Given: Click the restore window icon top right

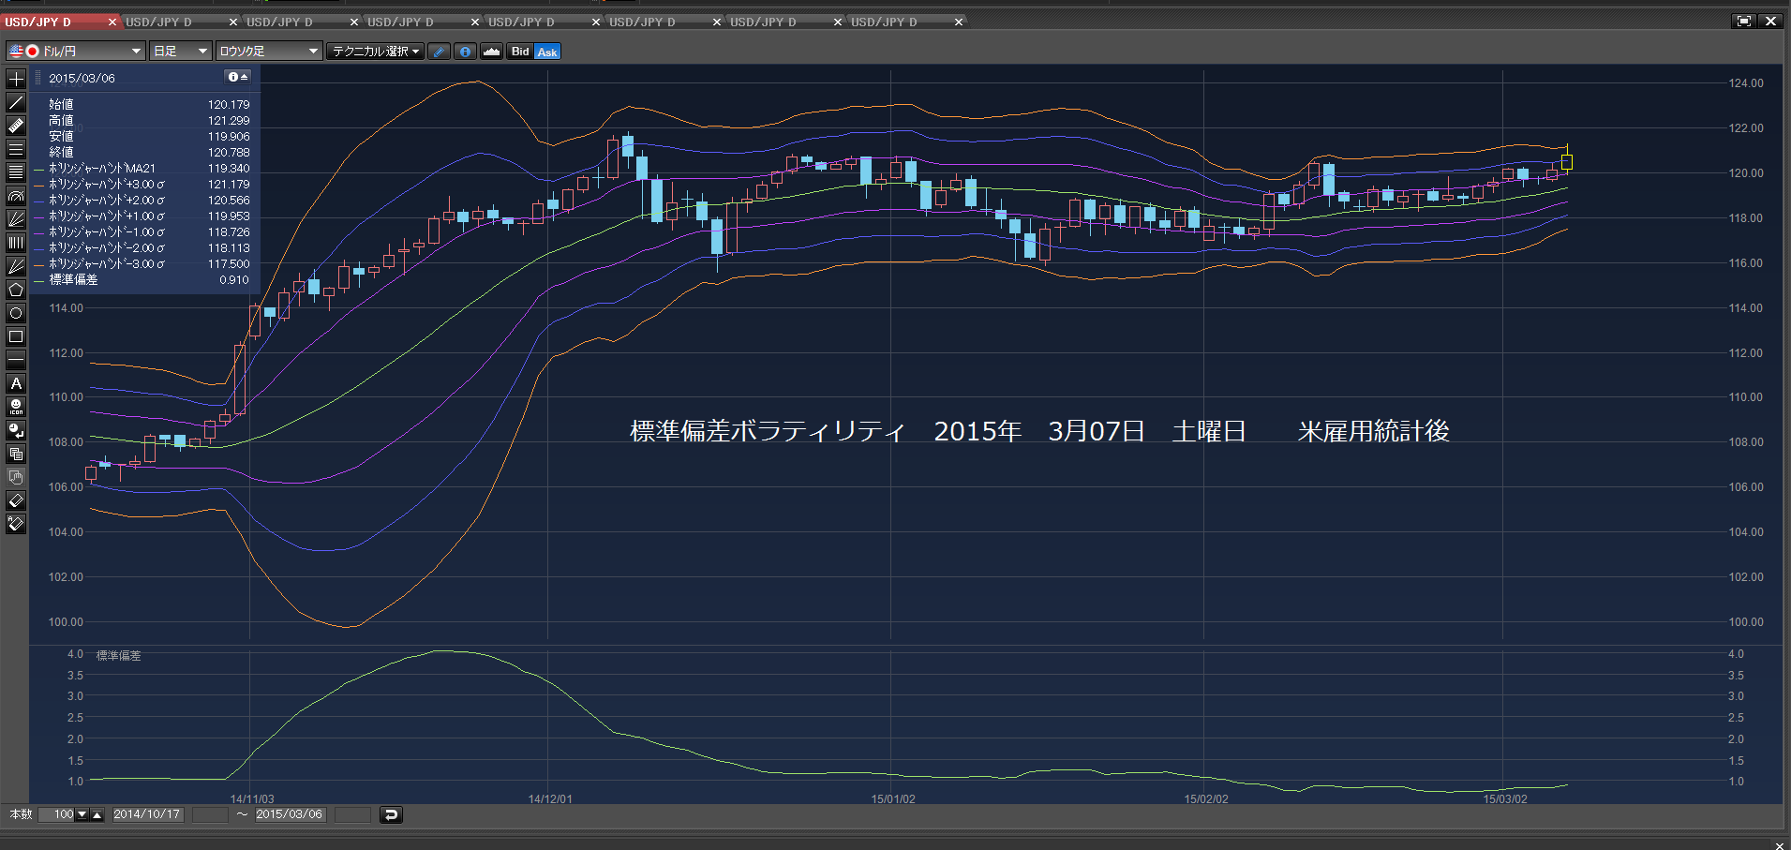Looking at the screenshot, I should coord(1743,21).
